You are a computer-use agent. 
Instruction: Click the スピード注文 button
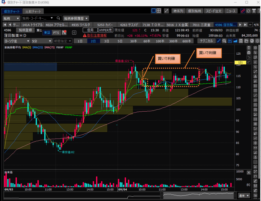(214, 11)
